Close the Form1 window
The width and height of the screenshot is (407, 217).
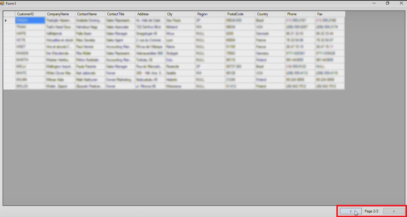click(x=401, y=3)
